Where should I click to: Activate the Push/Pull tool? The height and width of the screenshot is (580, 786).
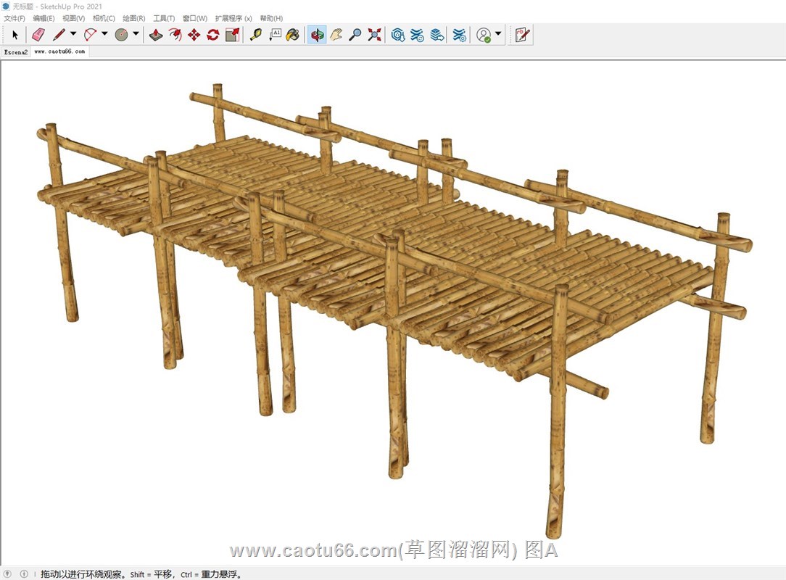[x=156, y=34]
